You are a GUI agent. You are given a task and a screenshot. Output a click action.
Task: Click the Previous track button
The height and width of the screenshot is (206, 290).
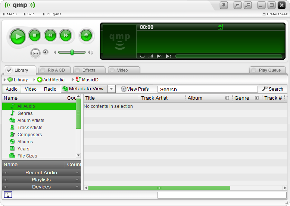50,35
